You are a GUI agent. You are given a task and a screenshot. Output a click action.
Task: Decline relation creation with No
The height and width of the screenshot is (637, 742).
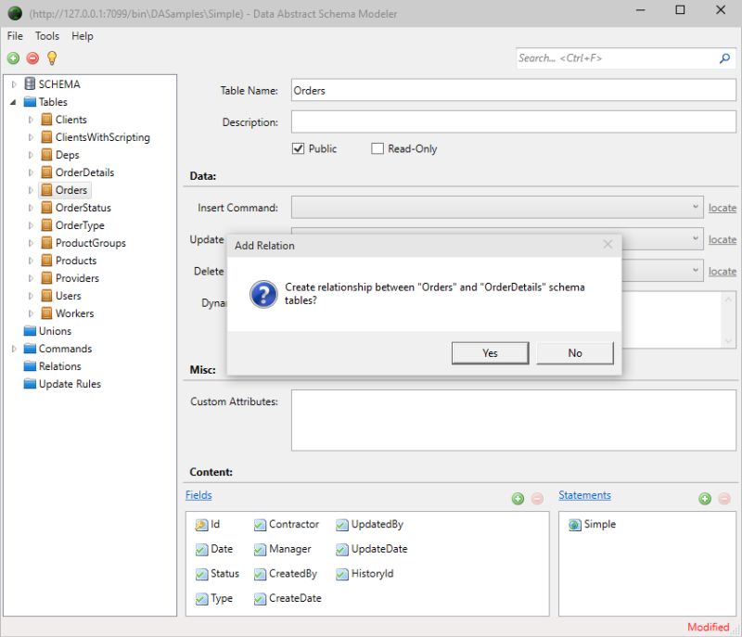pos(575,352)
